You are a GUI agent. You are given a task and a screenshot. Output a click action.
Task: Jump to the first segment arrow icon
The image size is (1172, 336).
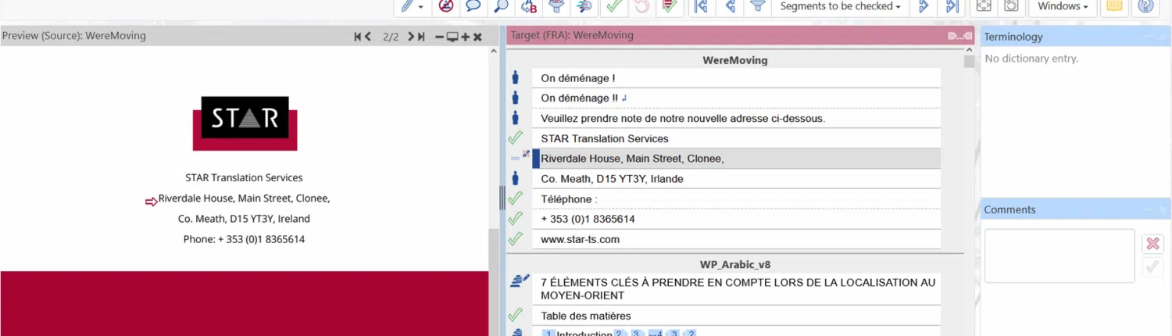click(701, 6)
